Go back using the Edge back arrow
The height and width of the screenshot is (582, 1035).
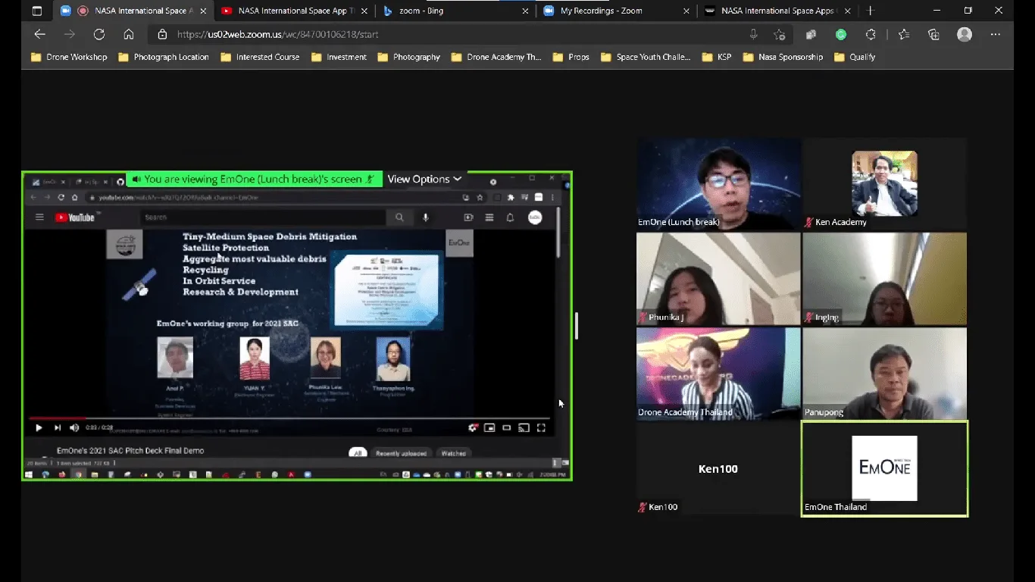40,34
